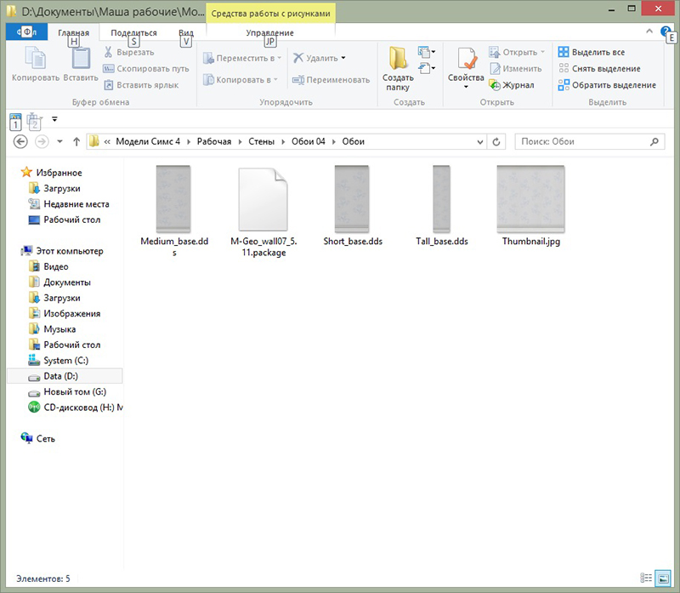Screen dimensions: 680x593
Task: Select Data (D:) drive in navigation pane
Action: 59,376
